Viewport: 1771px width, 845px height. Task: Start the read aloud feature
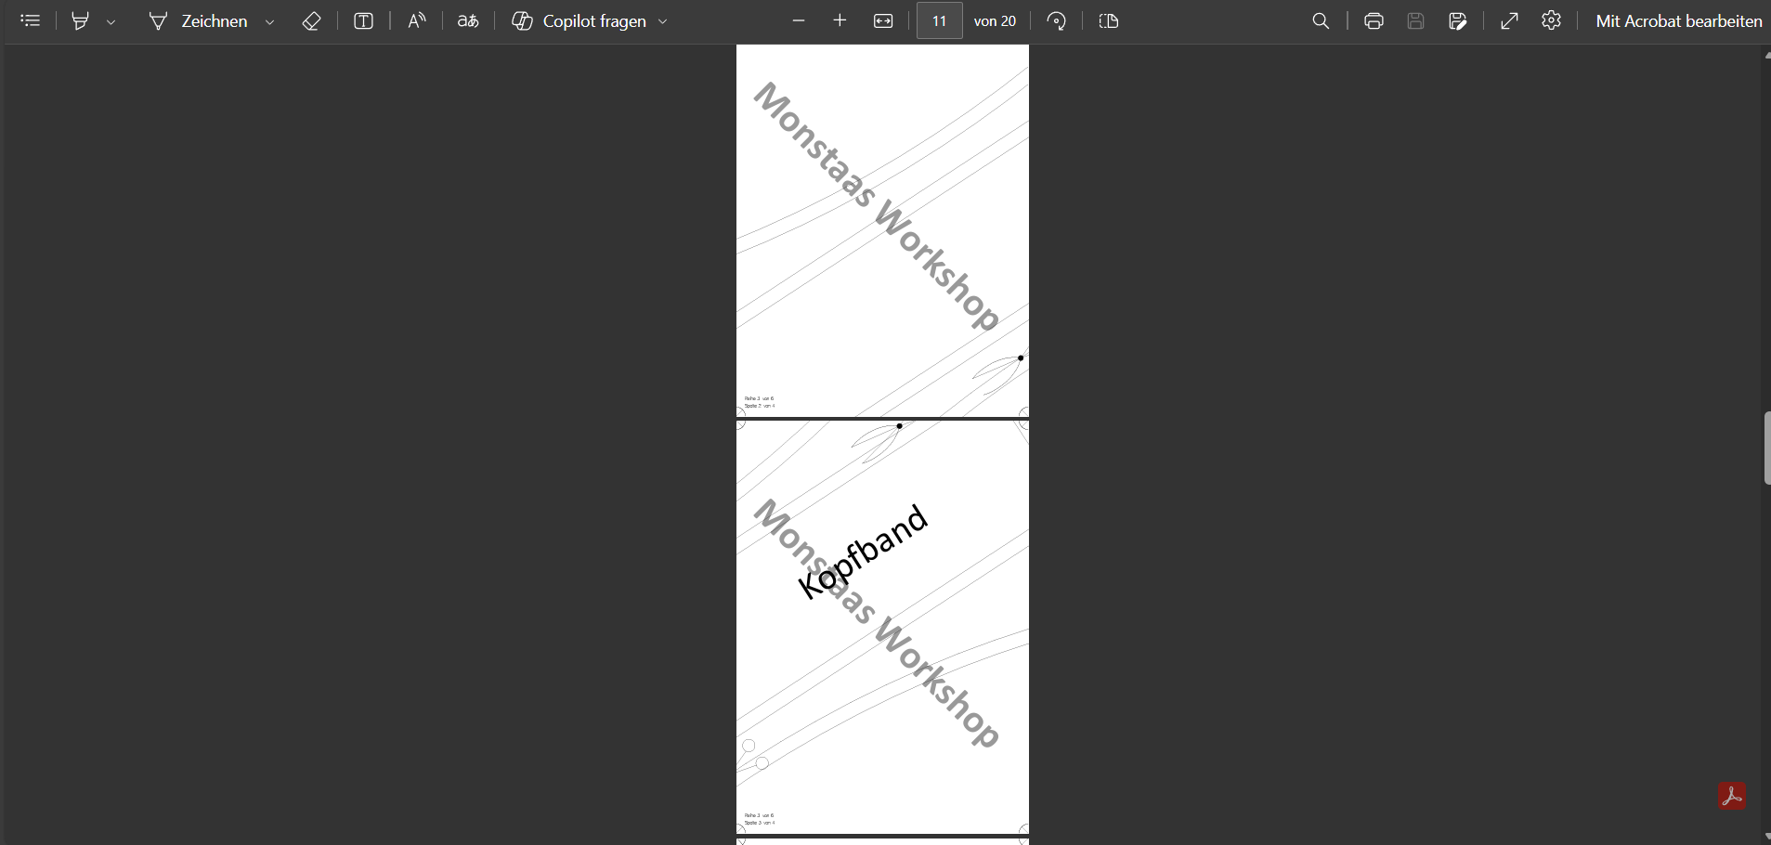[x=417, y=20]
